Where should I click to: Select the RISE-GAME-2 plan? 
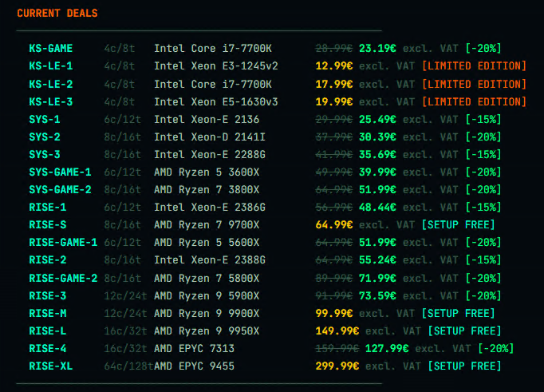[63, 277]
